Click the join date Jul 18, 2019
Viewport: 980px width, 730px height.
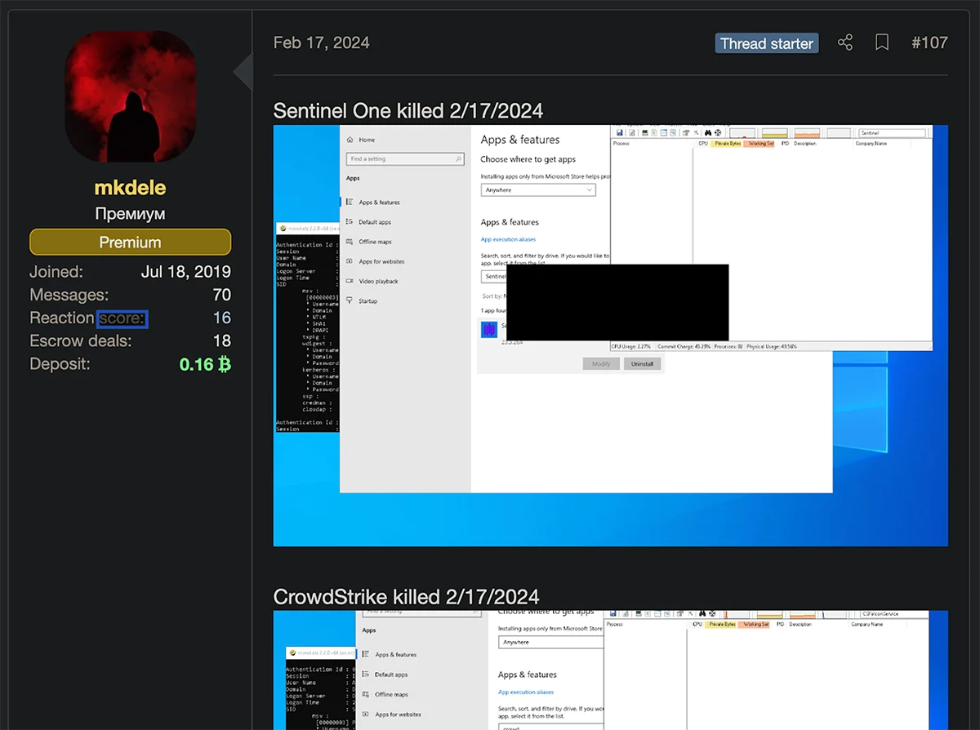pos(185,272)
